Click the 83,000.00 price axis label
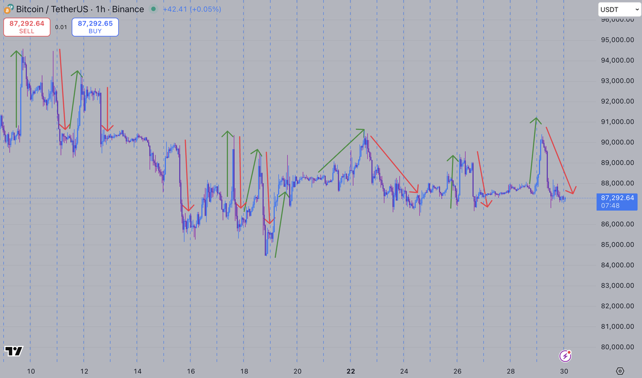 618,286
